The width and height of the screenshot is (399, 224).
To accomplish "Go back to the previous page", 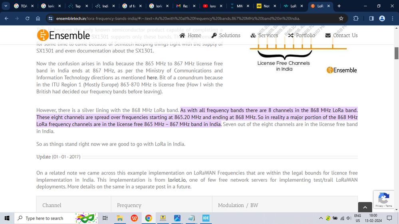I will (x=6, y=18).
